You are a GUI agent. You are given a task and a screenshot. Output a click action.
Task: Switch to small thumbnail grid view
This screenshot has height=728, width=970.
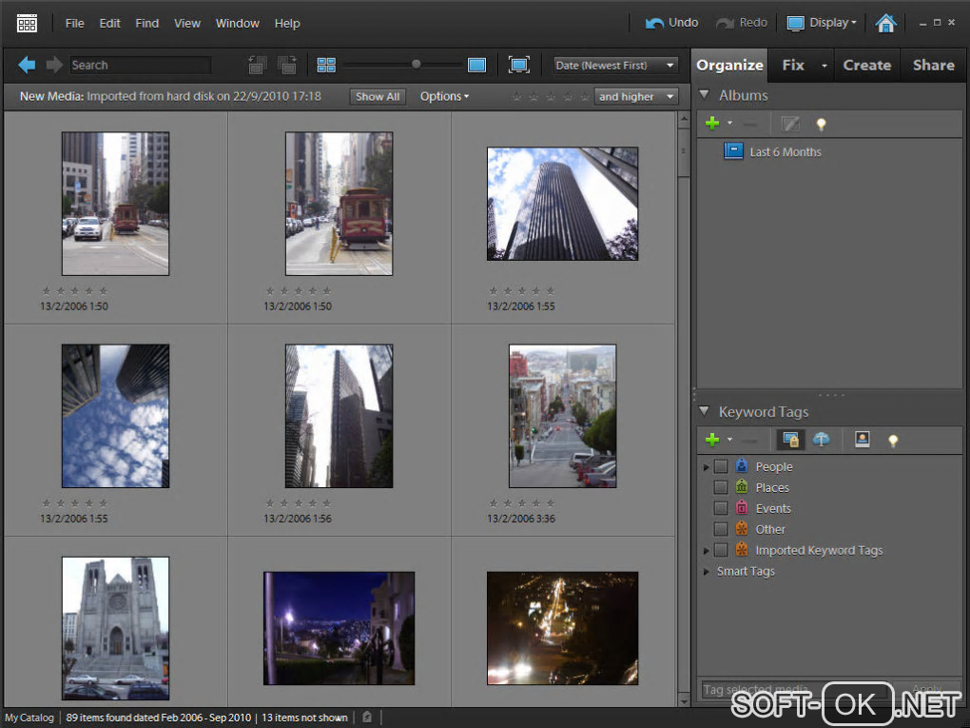click(x=326, y=65)
